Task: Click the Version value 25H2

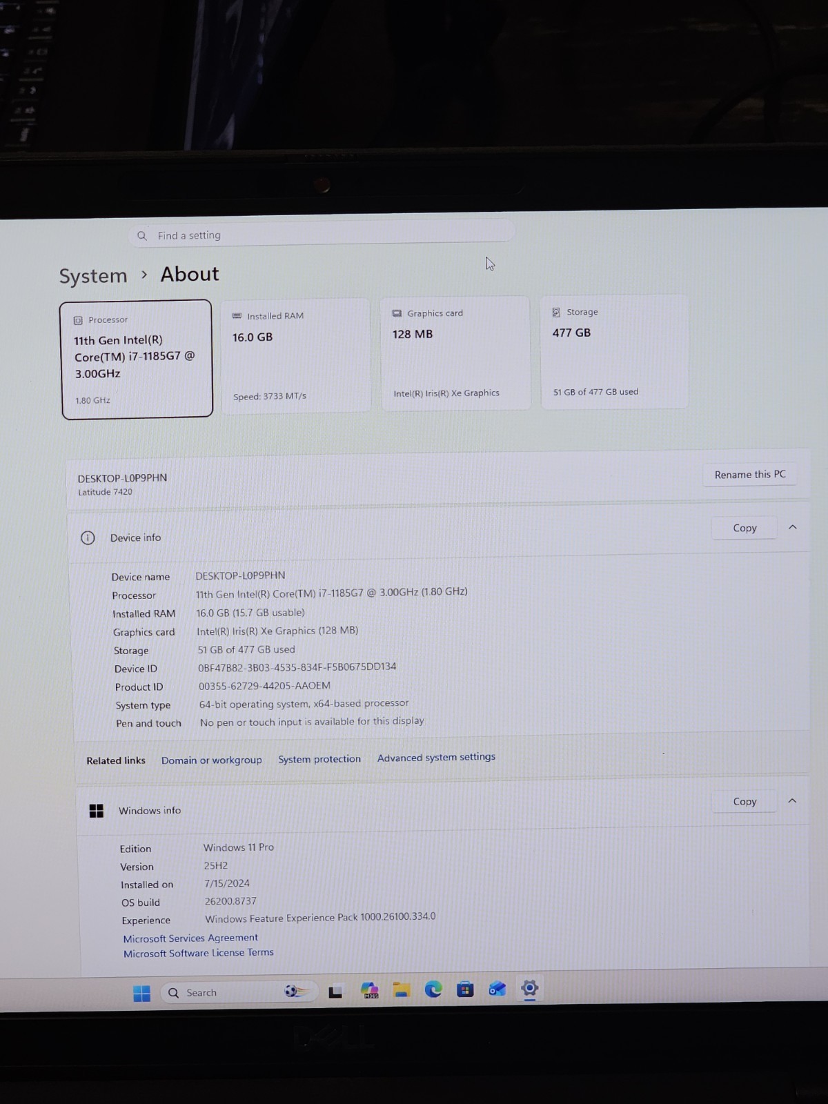Action: 216,865
